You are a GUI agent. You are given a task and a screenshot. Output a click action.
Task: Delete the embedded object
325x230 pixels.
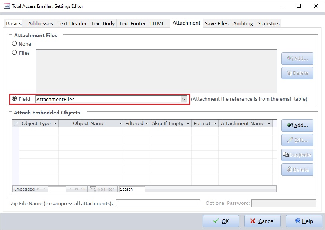[297, 170]
